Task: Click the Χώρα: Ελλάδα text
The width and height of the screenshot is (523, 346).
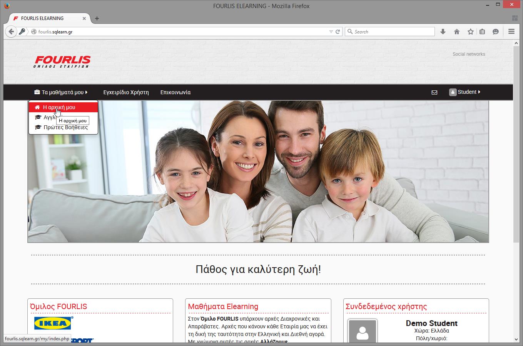Action: click(431, 331)
